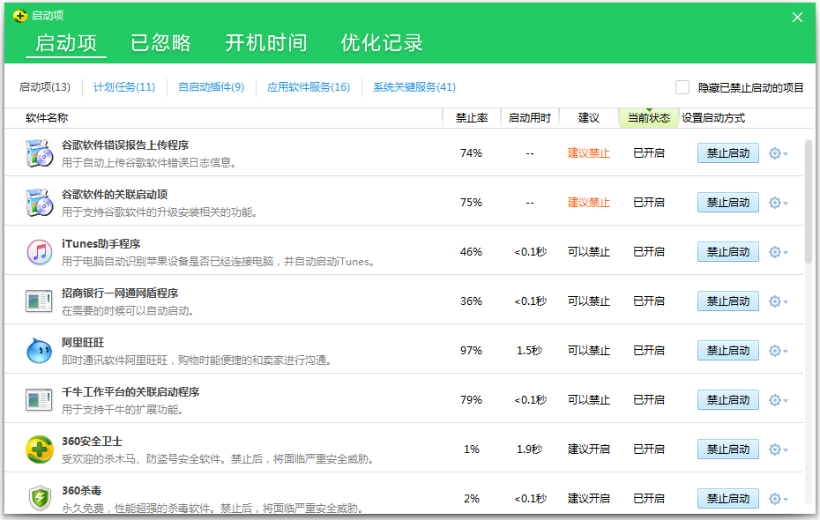The width and height of the screenshot is (820, 520).
Task: Open gear menu for 360杀毒
Action: (779, 499)
